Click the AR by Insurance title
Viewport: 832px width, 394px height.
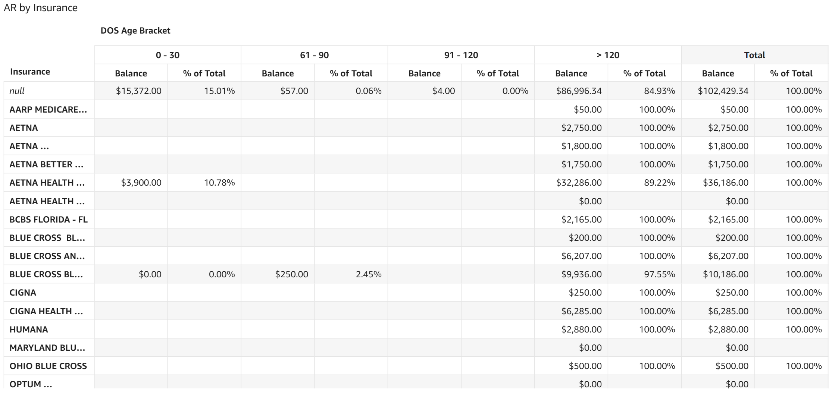click(41, 8)
